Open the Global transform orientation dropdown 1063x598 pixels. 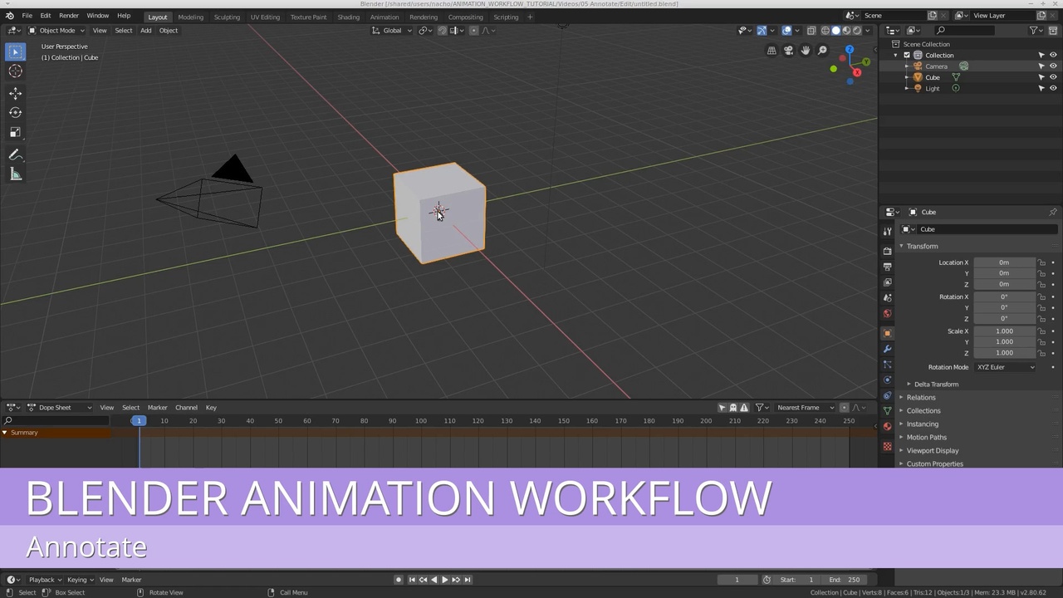(392, 31)
